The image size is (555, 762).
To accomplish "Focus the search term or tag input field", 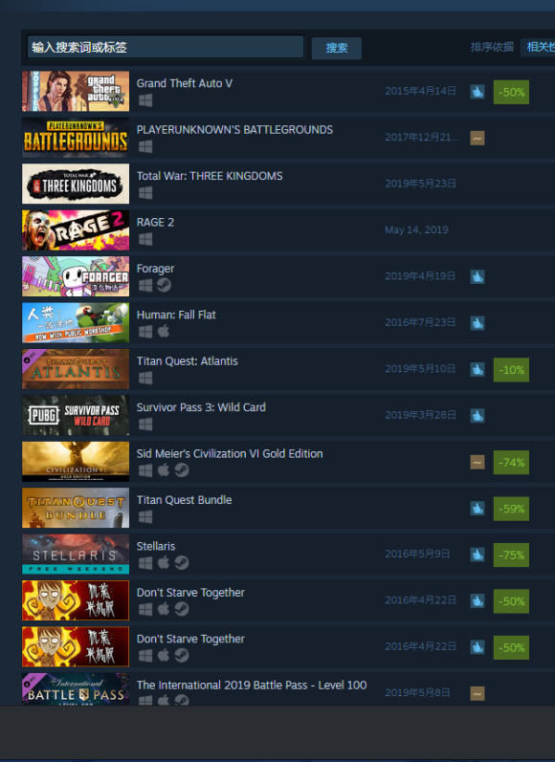I will click(166, 47).
